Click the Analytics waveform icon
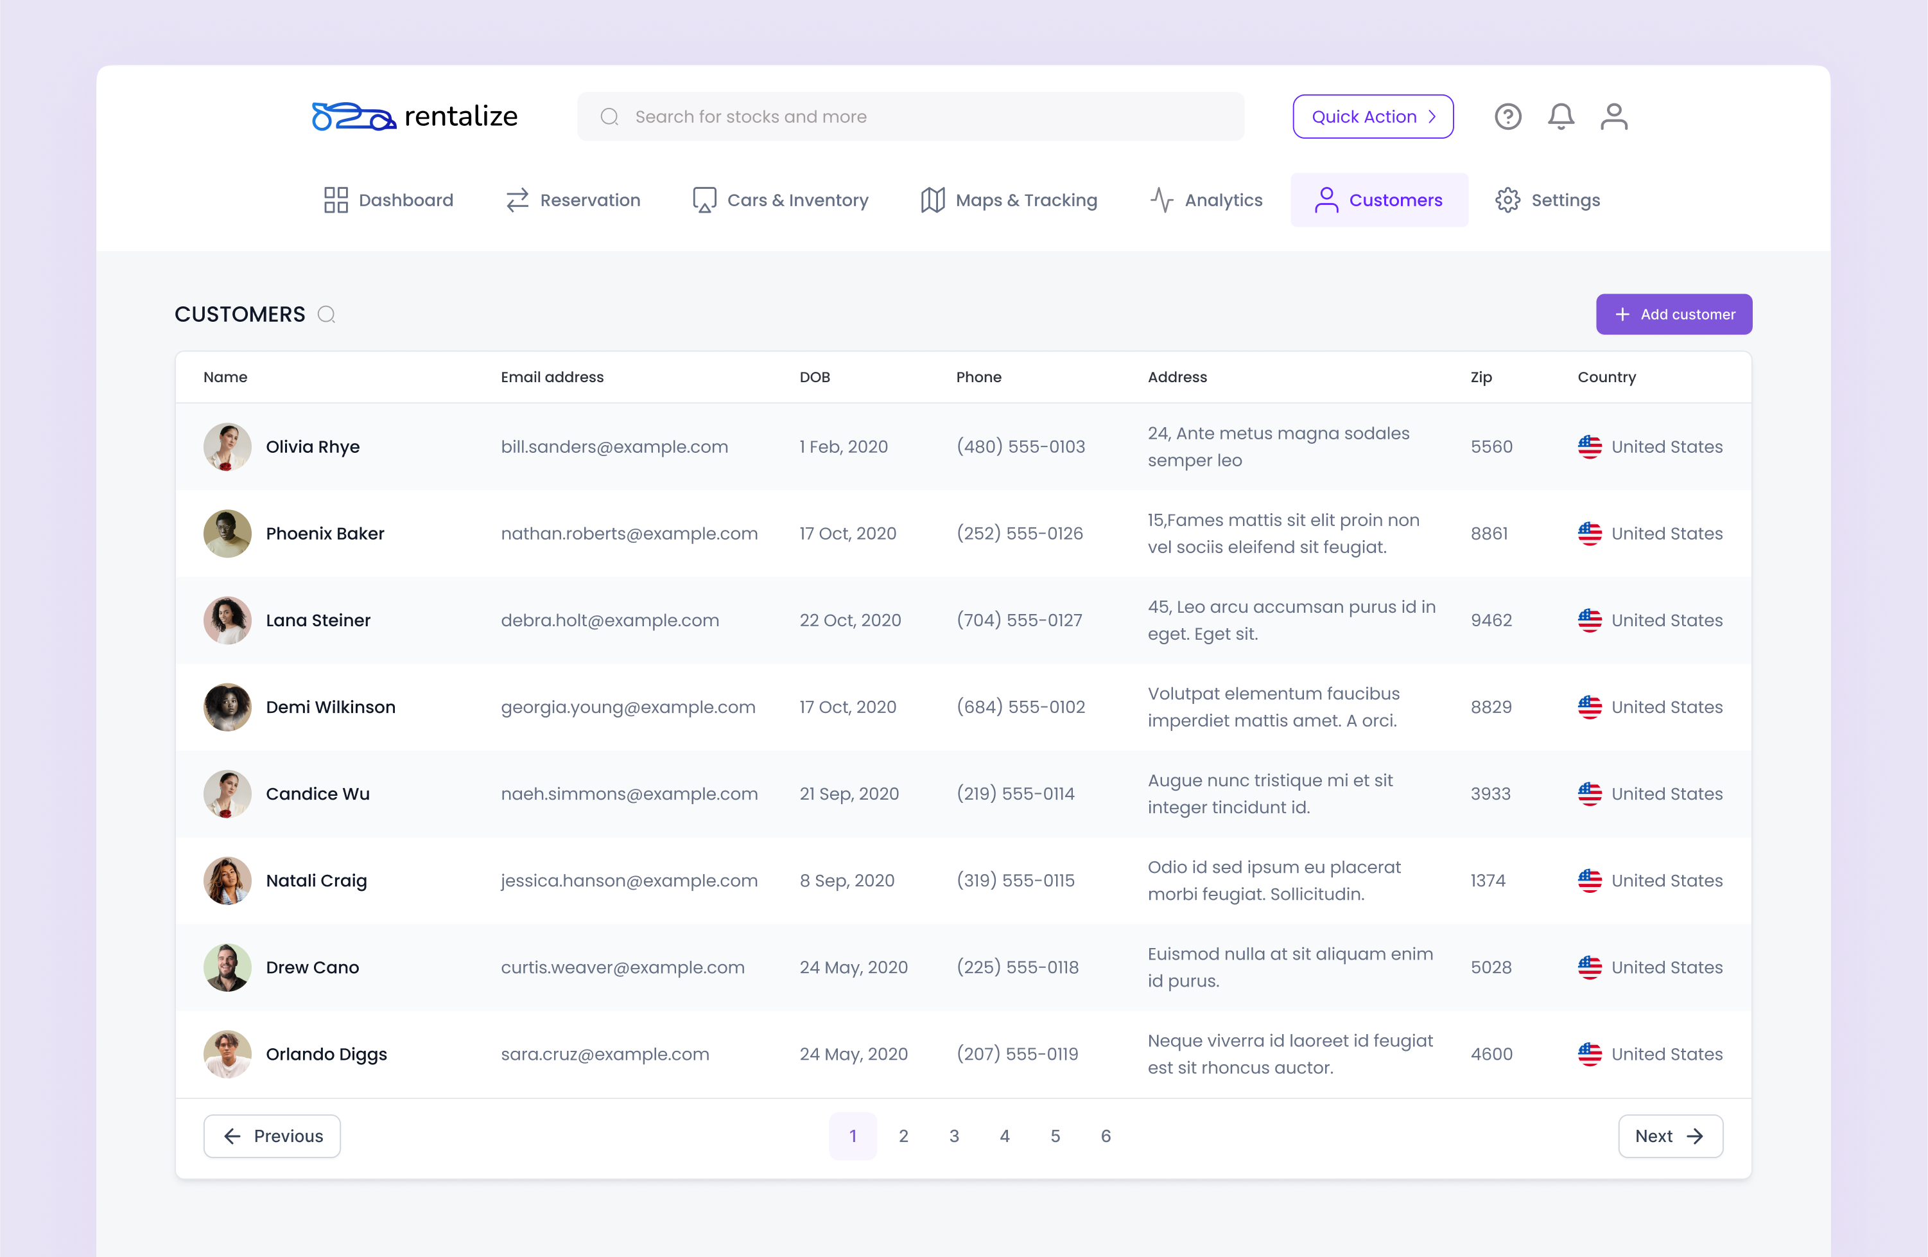The width and height of the screenshot is (1928, 1257). [1161, 199]
